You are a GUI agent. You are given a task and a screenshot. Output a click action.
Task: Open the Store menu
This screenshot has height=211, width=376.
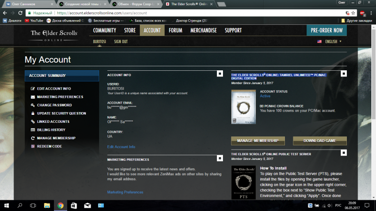(130, 30)
